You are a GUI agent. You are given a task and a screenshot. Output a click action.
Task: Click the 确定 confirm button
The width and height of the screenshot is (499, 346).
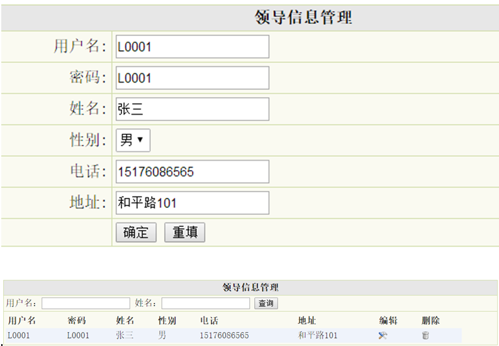click(136, 233)
